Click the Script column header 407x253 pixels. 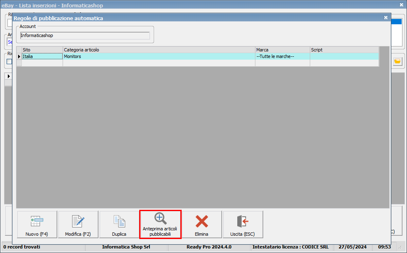344,50
